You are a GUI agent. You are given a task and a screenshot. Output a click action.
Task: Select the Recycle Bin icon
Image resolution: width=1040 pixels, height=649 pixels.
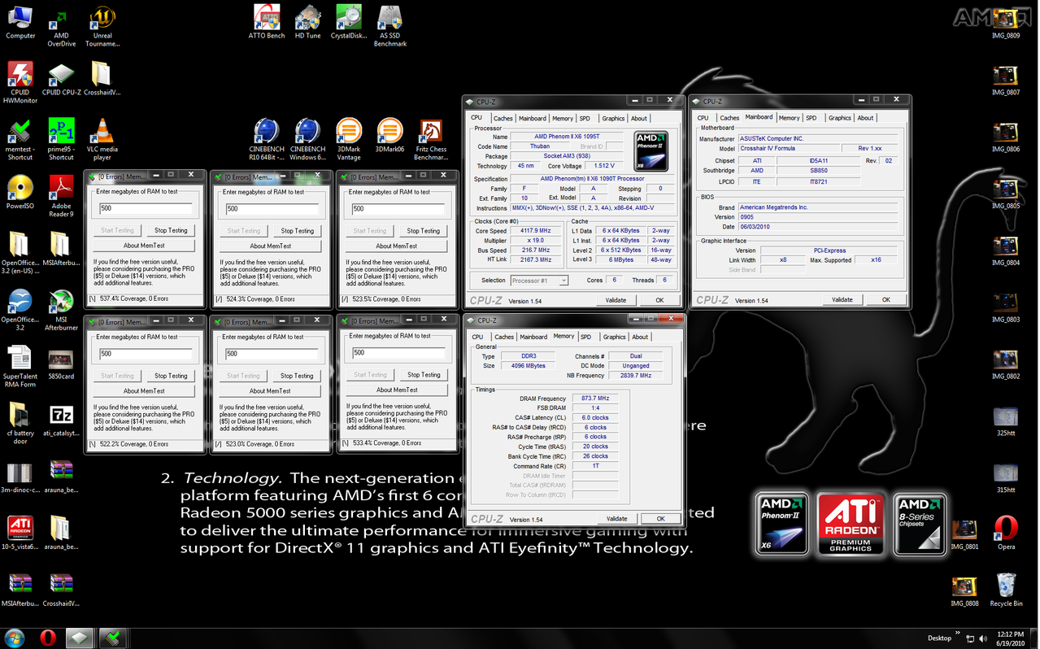point(1006,590)
